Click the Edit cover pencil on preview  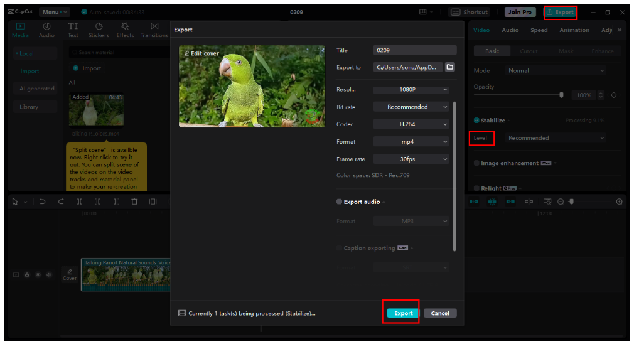187,53
